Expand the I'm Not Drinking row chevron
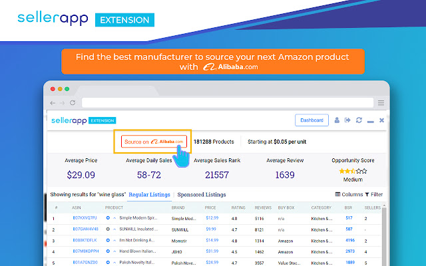Image resolution: width=426 pixels, height=266 pixels. [114, 241]
